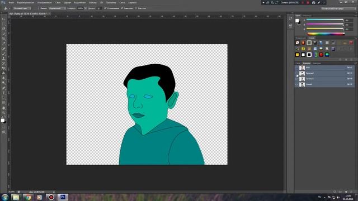Select the Horizontal Type tool
Screen dimensions: 358x201
click(3, 93)
